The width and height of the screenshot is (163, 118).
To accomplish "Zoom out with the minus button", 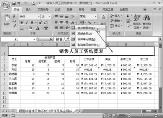I will pos(129,115).
